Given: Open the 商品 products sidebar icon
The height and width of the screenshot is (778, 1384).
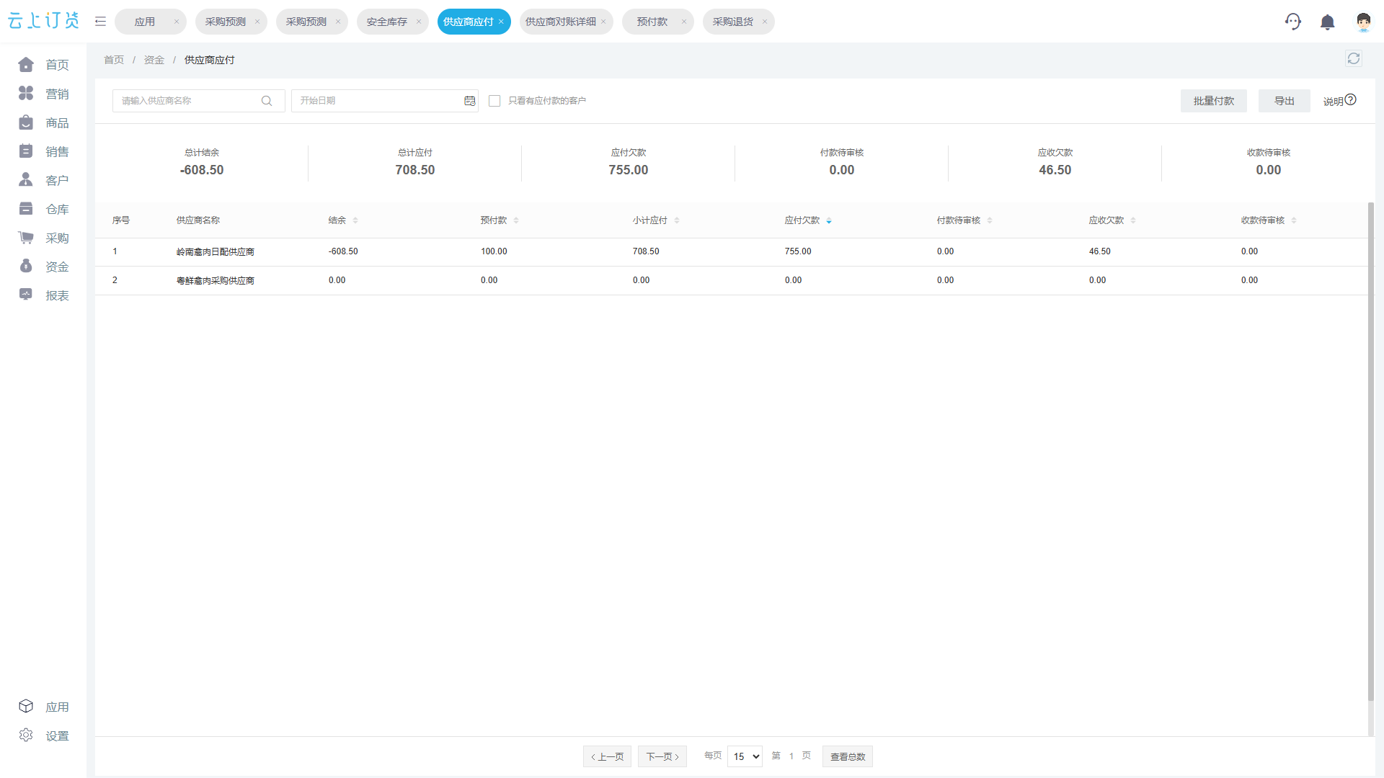Looking at the screenshot, I should coord(26,122).
